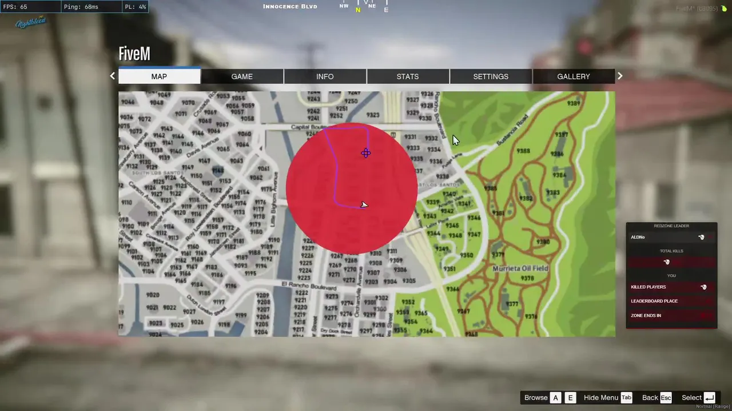
Task: Click the Nightblood logo
Action: point(31,23)
